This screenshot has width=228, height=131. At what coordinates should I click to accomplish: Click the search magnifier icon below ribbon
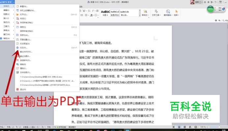[223, 21]
